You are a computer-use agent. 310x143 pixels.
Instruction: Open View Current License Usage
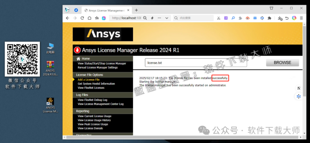(x=94, y=116)
